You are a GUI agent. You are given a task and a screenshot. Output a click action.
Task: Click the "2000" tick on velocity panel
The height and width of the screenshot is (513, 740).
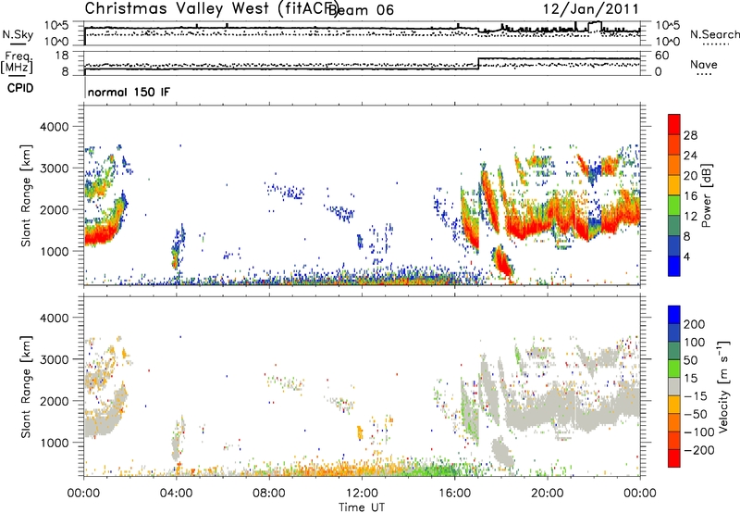pos(54,401)
